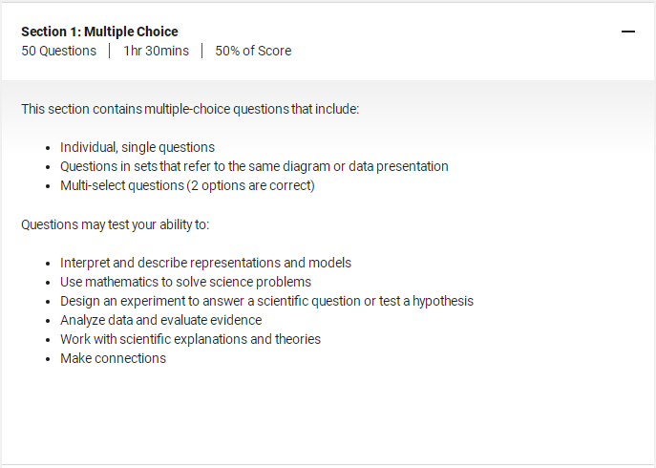
Task: Click 'Use mathematics to solve science problems'
Action: (x=185, y=282)
